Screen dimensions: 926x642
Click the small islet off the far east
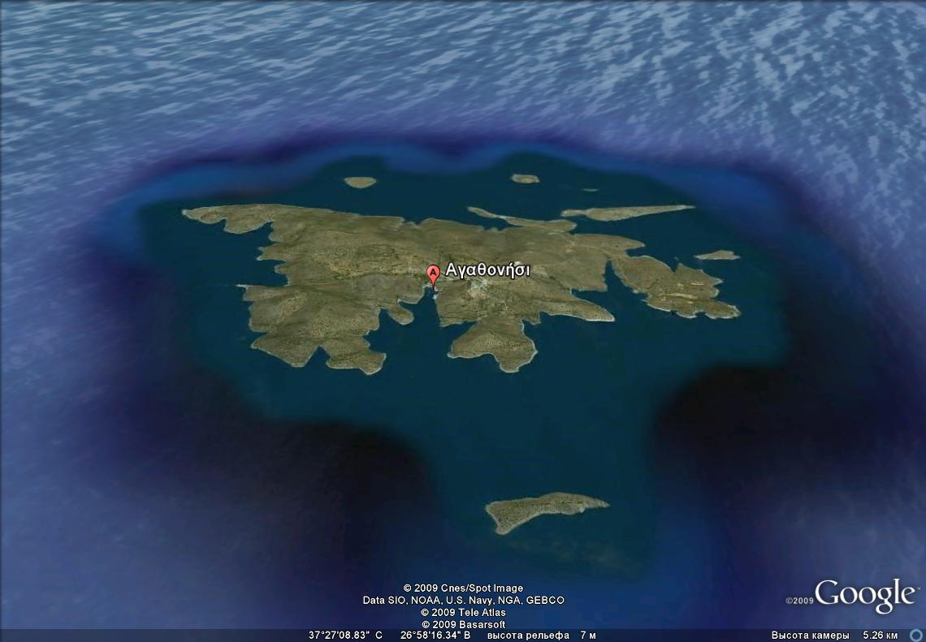pyautogui.click(x=716, y=255)
